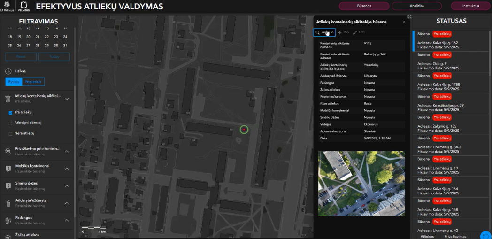Switch to the Privažiavimas tab at bottom
This screenshot has width=492, height=239.
click(455, 237)
